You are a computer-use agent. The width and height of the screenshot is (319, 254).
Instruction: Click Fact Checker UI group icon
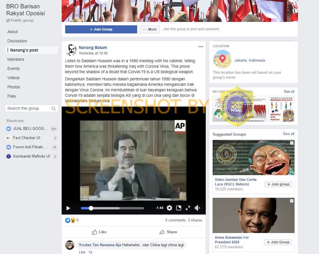[x=9, y=138]
